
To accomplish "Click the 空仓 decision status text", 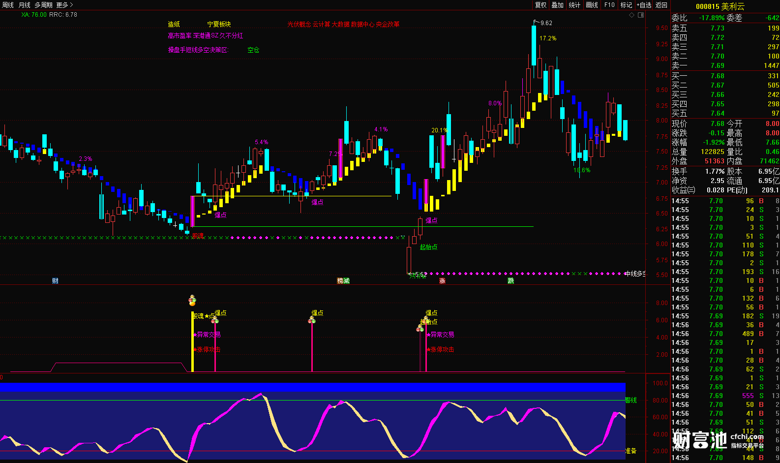I will pos(253,50).
